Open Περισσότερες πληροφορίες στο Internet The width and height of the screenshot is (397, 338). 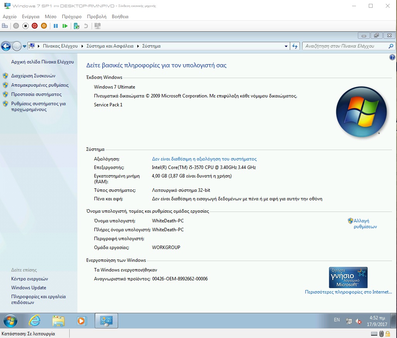[348, 292]
